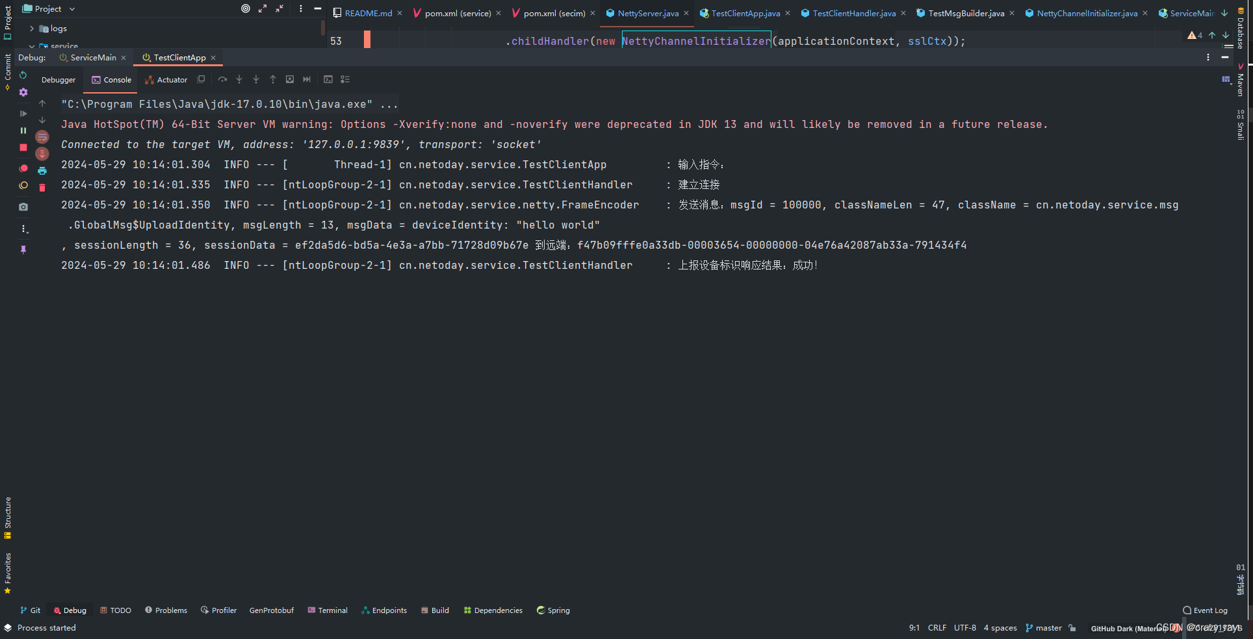Image resolution: width=1253 pixels, height=639 pixels.
Task: Open the Event Log
Action: coord(1206,610)
